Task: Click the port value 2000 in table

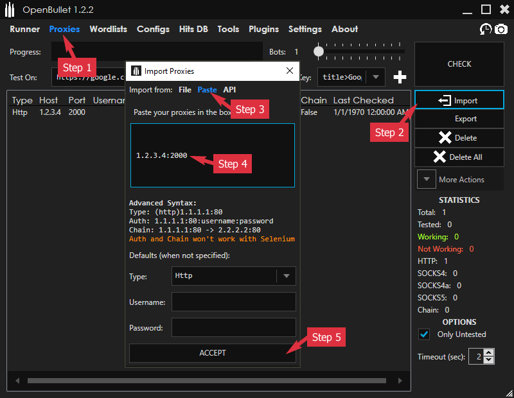Action: (77, 112)
